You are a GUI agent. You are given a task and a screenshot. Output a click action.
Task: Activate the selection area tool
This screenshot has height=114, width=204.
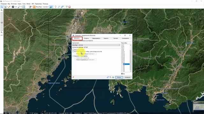(5, 7)
